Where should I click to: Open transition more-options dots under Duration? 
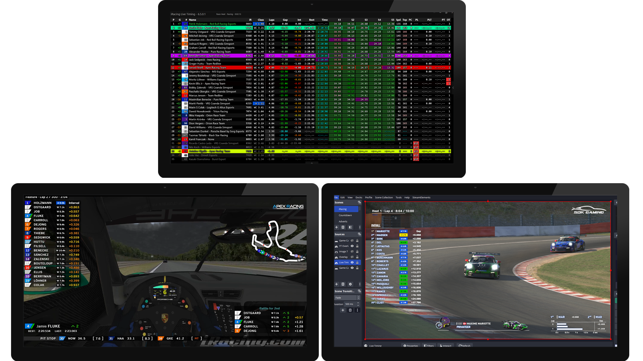pos(357,310)
